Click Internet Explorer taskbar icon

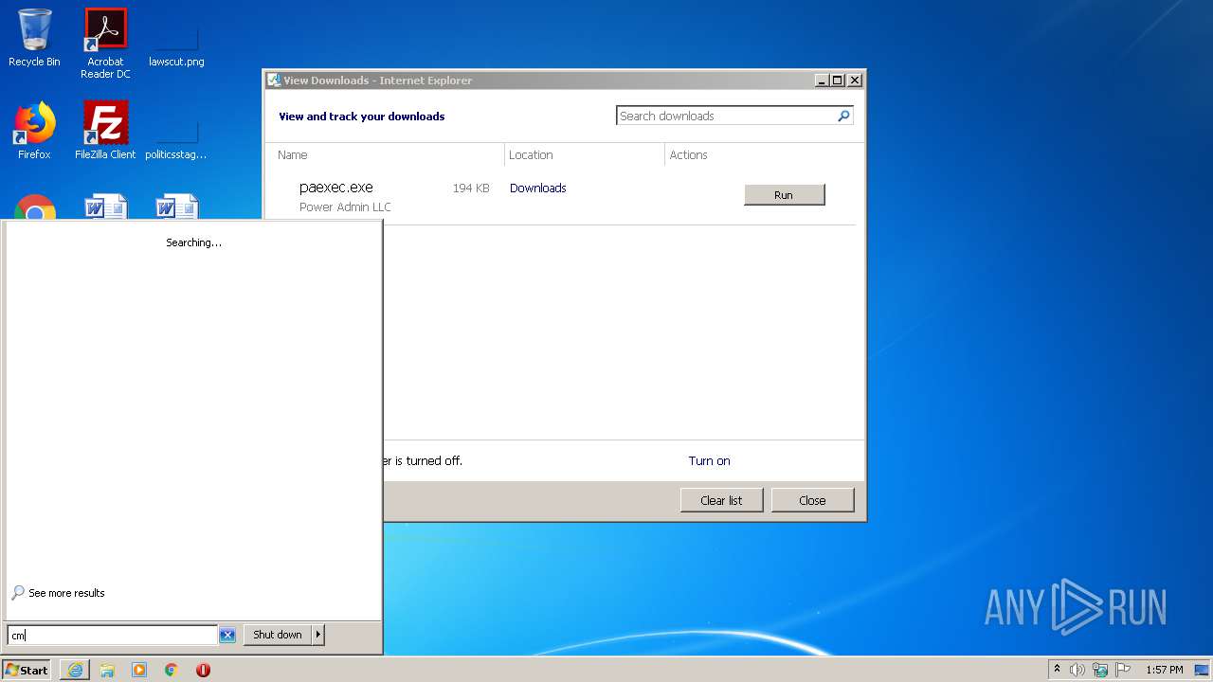tap(75, 670)
